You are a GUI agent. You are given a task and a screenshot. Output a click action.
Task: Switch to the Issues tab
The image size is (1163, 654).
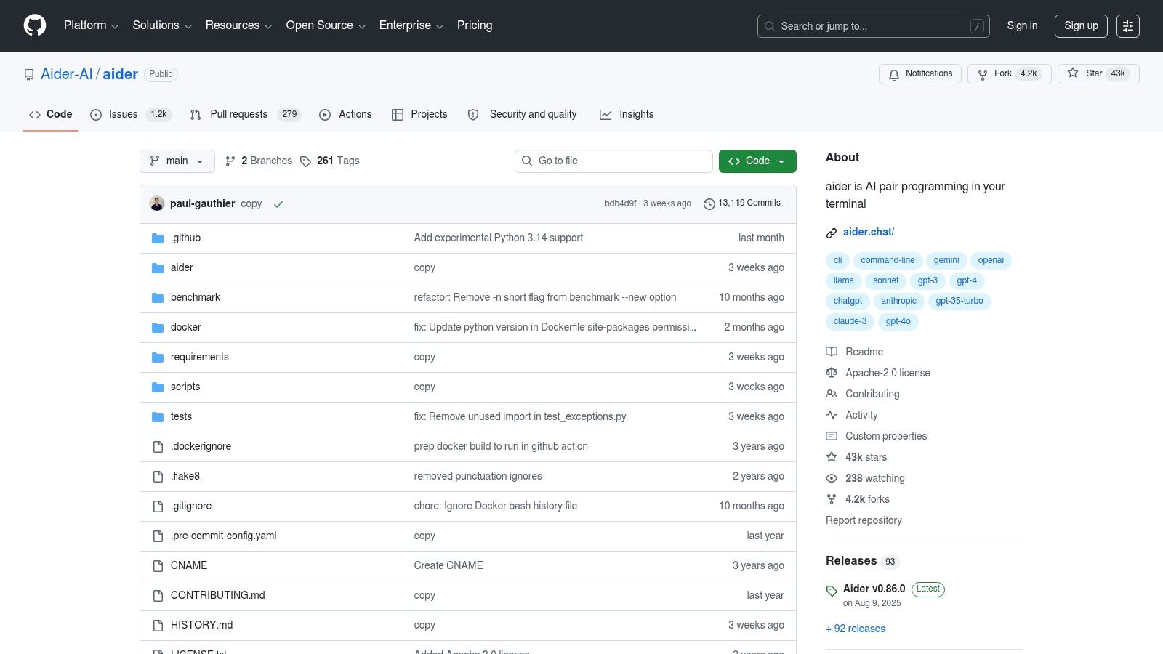(131, 115)
